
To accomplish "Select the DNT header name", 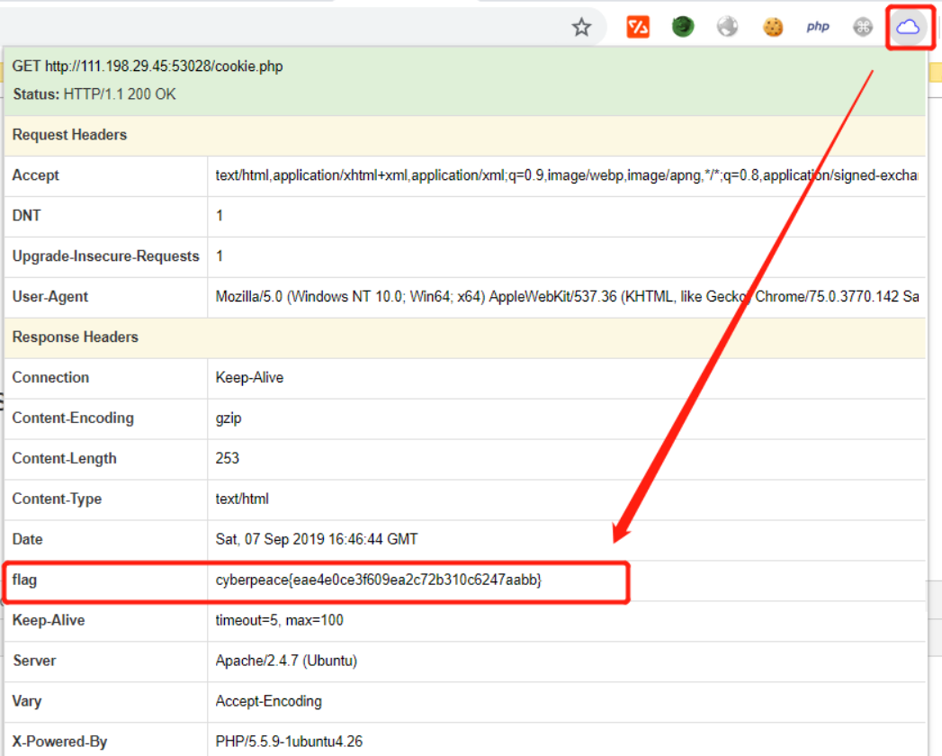I will (26, 216).
